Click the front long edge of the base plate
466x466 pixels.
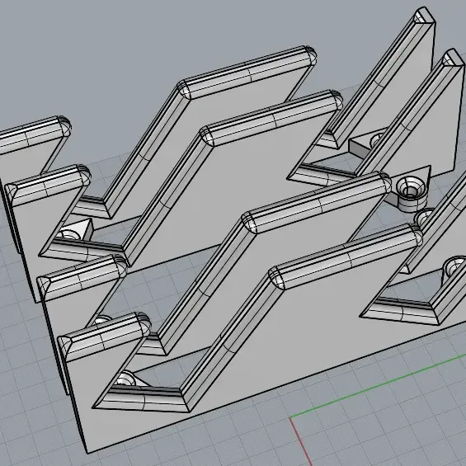click(x=276, y=389)
